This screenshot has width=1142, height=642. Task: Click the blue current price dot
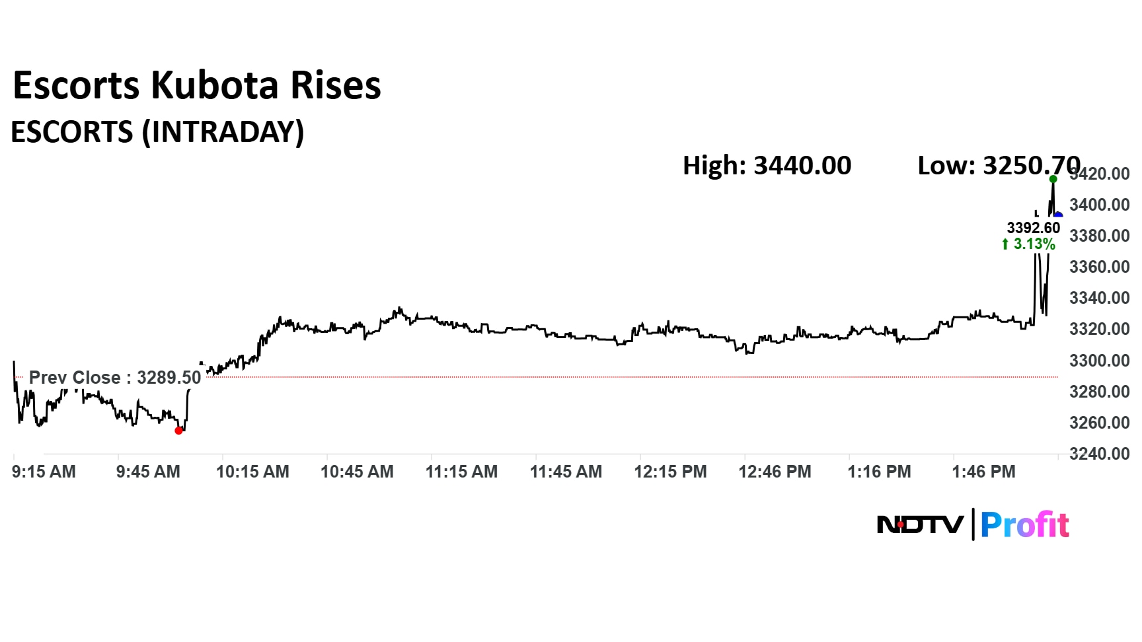[x=1058, y=215]
